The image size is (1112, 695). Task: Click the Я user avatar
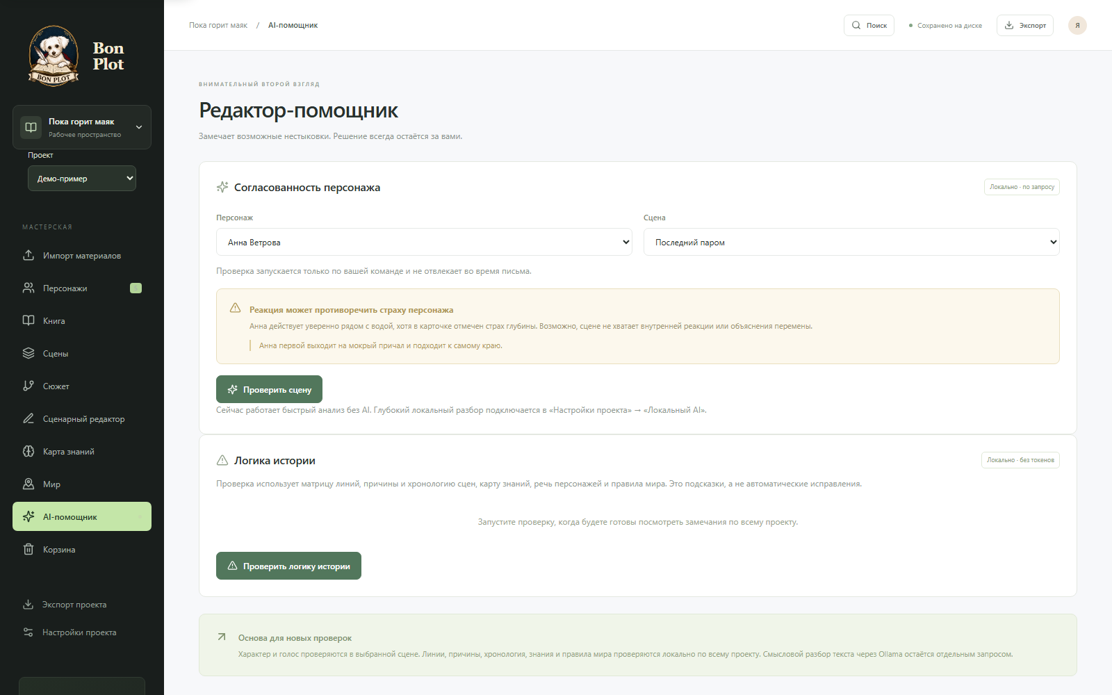tap(1077, 25)
